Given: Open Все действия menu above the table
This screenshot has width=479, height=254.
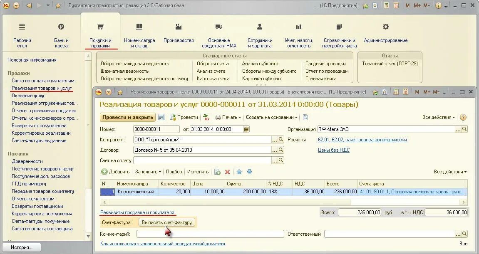Looking at the screenshot, I should pos(450,172).
